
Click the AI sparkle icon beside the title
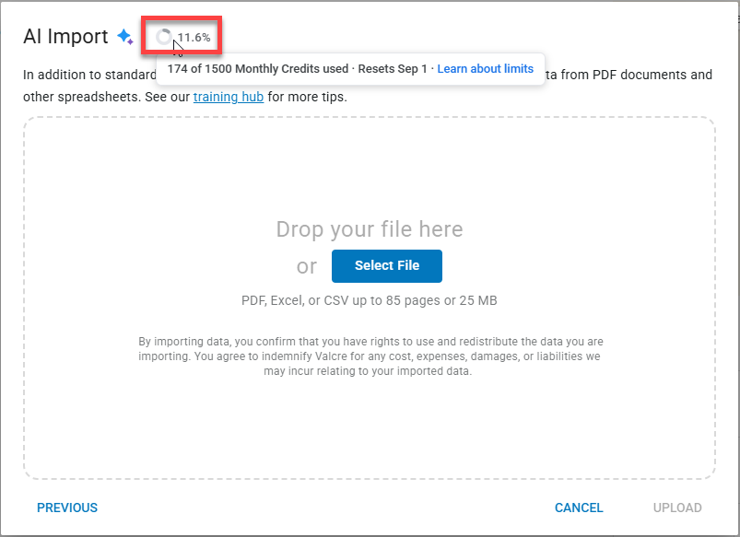pos(125,37)
